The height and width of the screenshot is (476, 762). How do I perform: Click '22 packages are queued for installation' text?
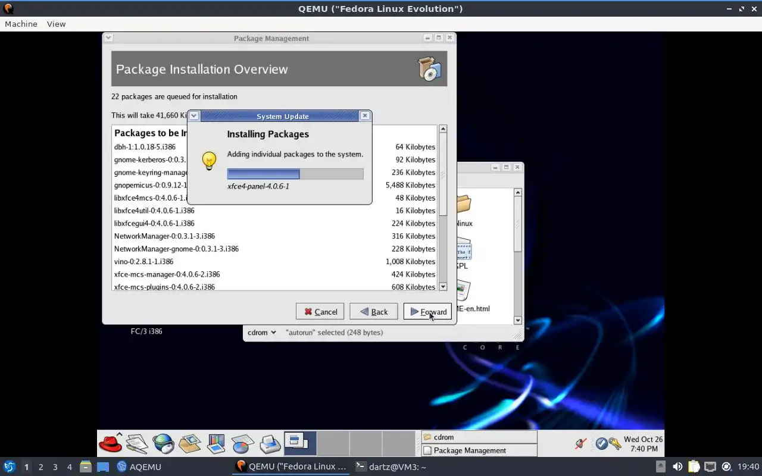point(174,96)
